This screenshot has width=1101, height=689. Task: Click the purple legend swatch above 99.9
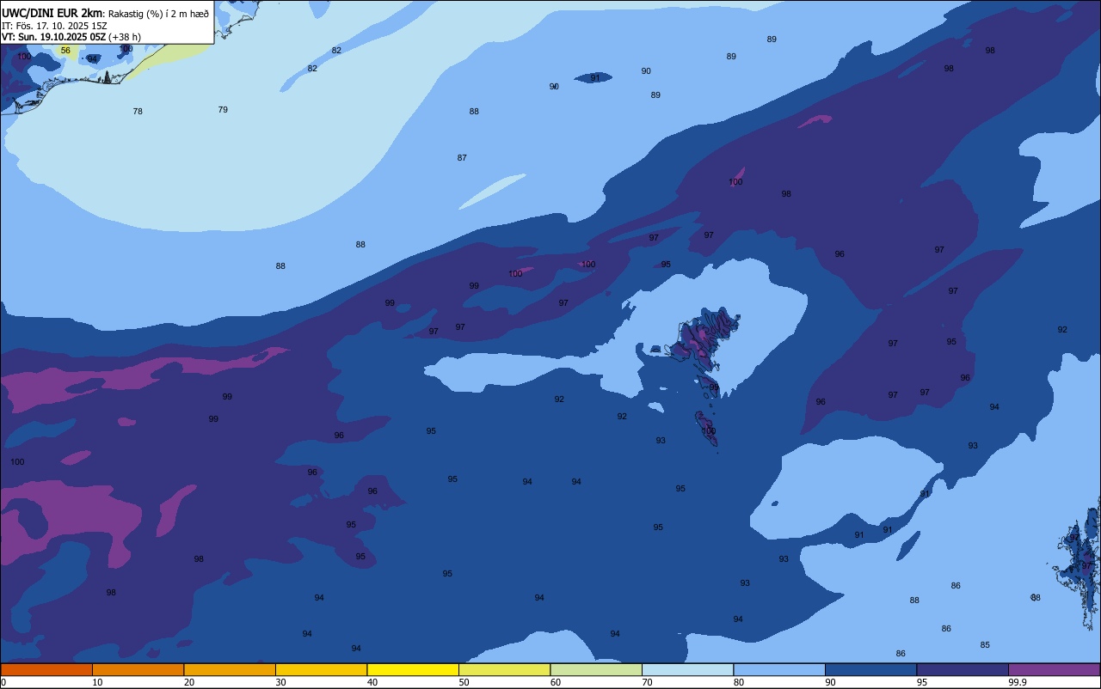[x=1054, y=669]
